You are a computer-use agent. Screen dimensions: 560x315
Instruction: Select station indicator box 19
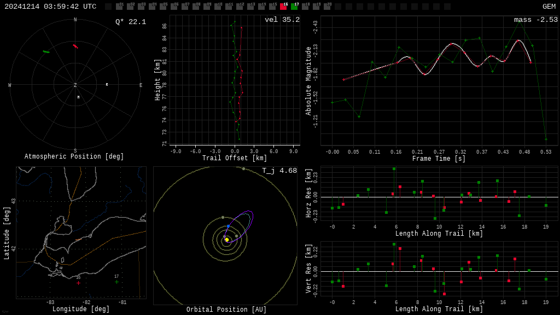(x=316, y=7)
